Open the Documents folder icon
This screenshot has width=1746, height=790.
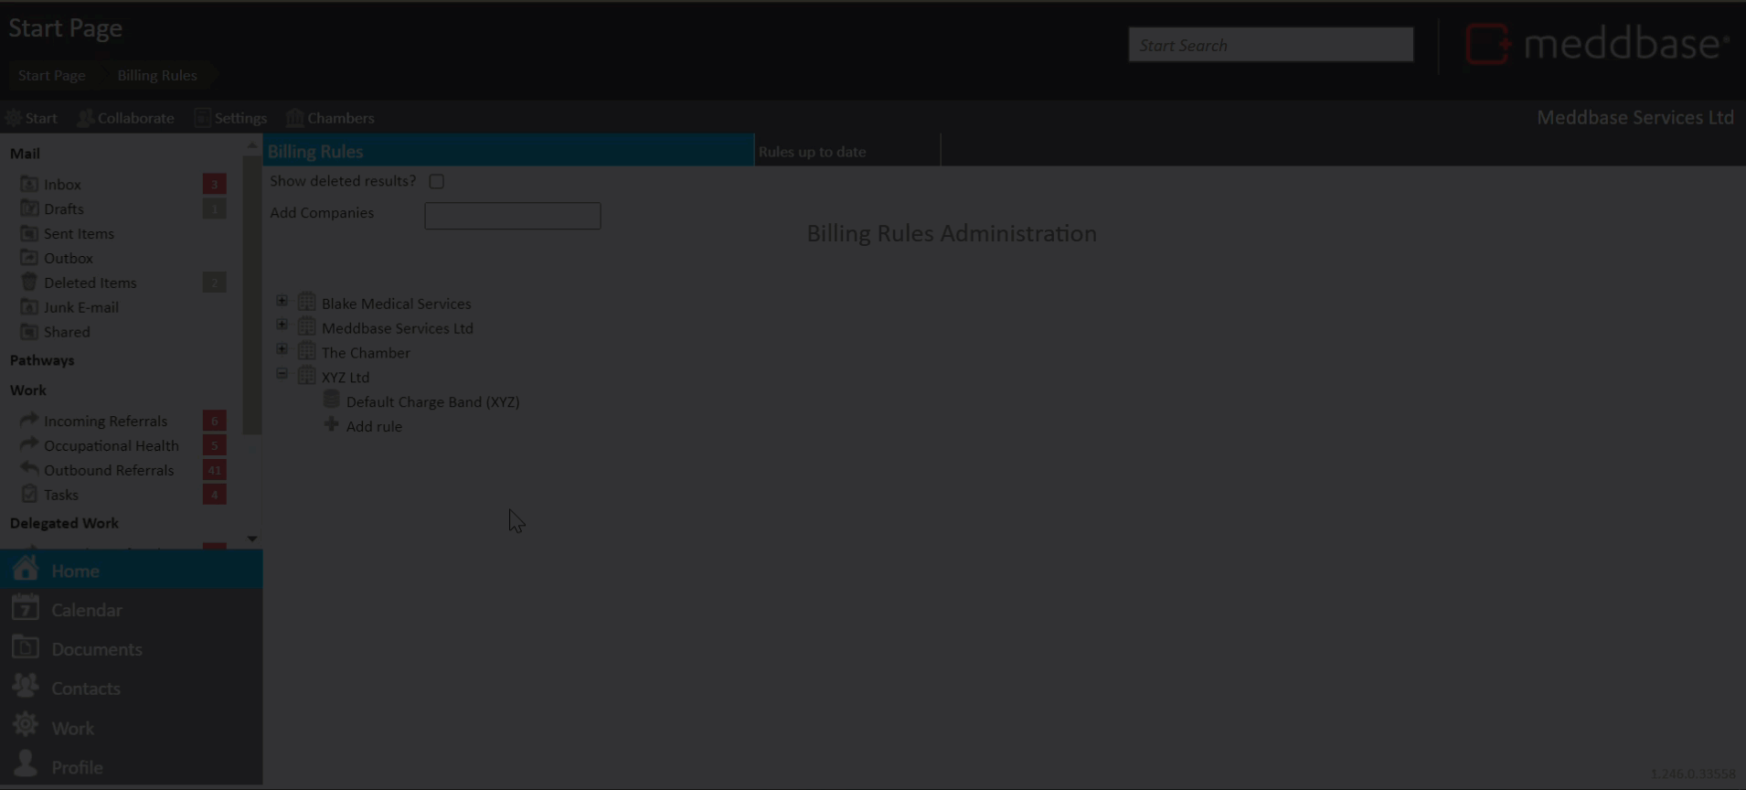click(26, 647)
